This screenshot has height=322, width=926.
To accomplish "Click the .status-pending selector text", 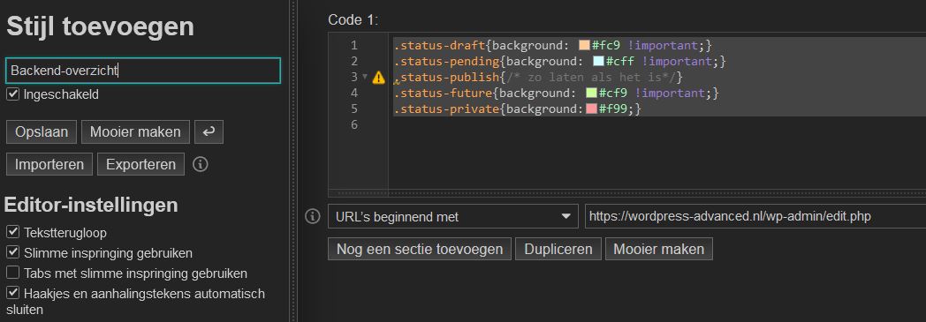I will (446, 62).
